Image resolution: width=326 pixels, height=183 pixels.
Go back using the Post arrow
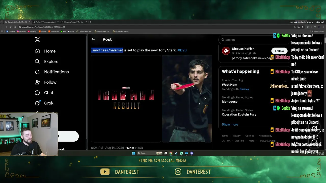[93, 39]
